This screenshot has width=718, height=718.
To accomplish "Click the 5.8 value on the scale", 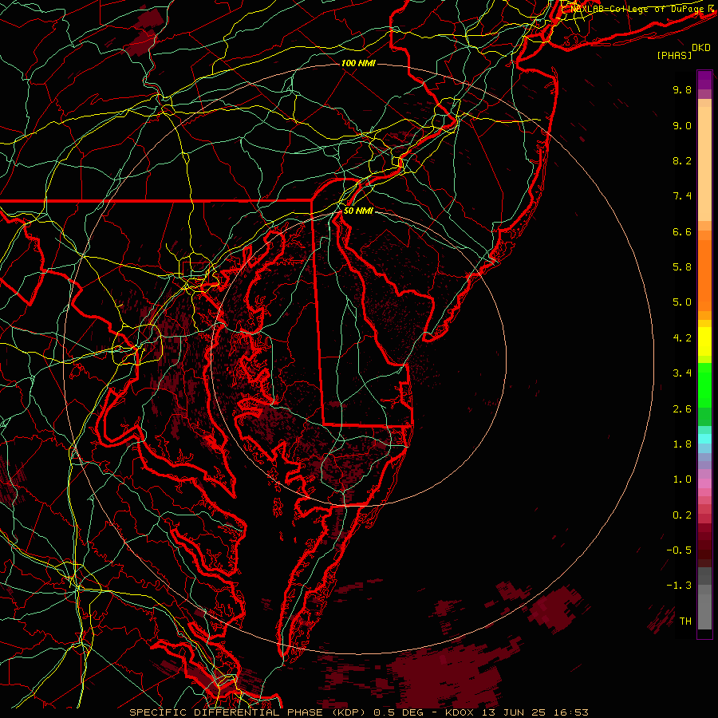I will 682,267.
